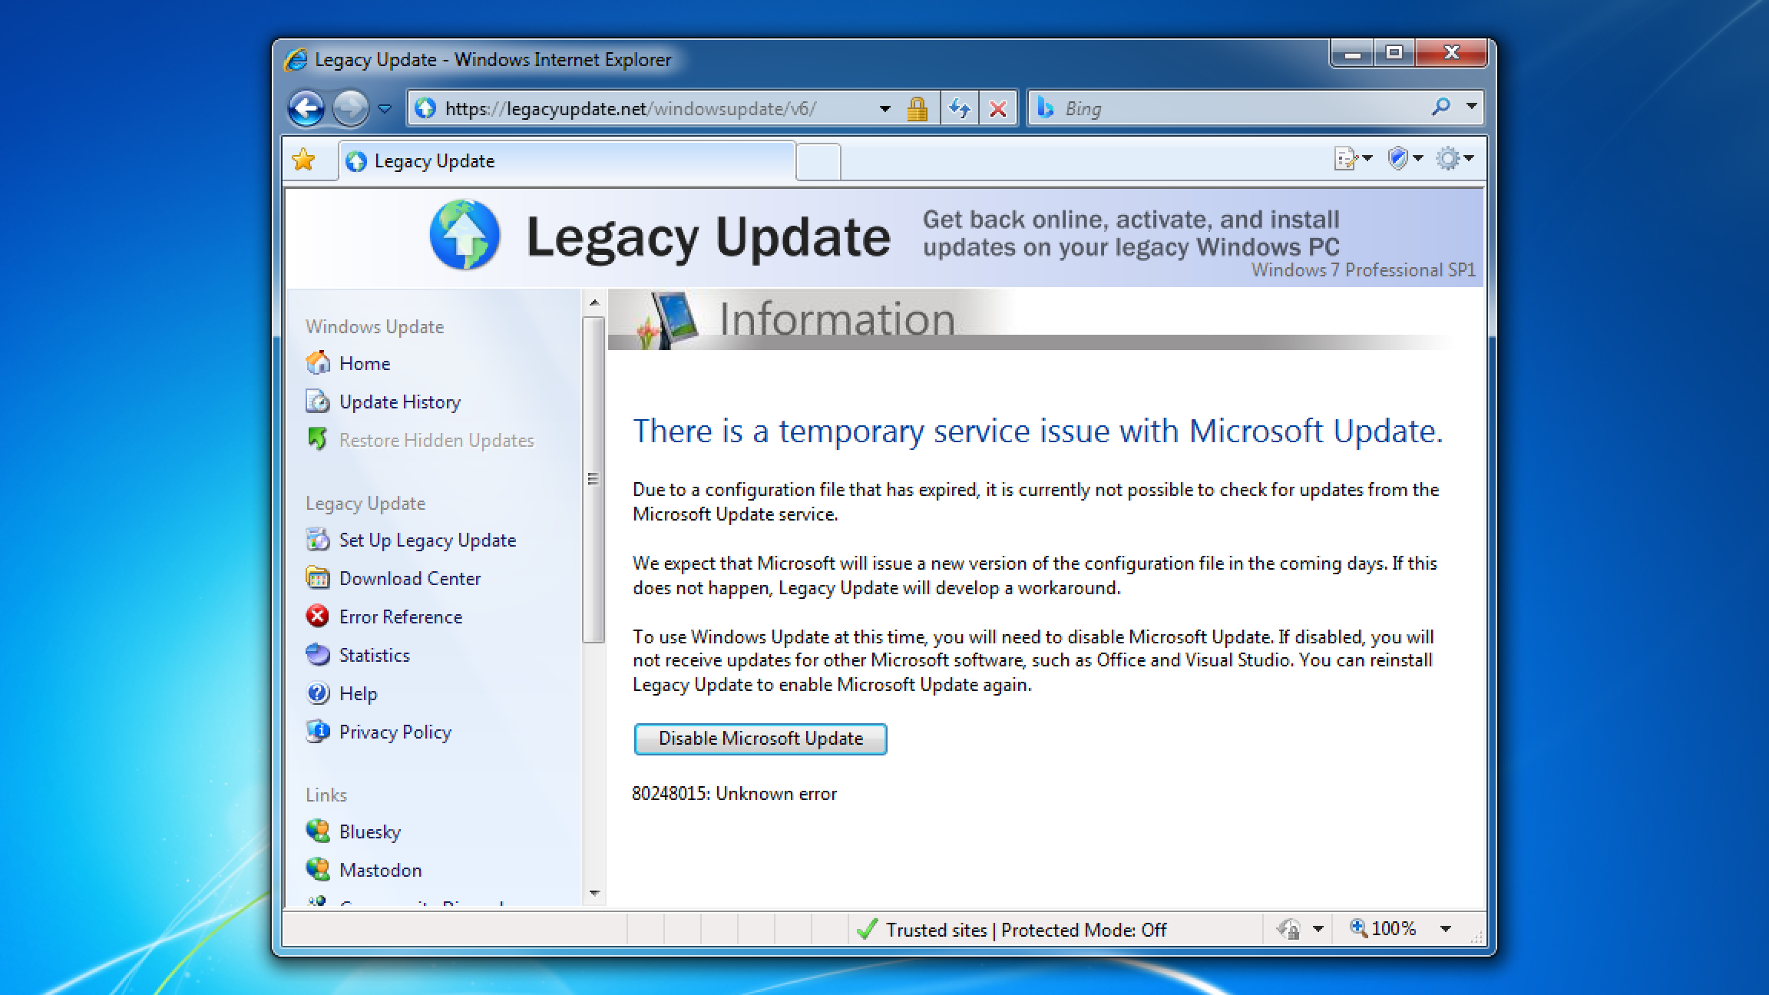Click the red Stop loading icon

point(997,108)
